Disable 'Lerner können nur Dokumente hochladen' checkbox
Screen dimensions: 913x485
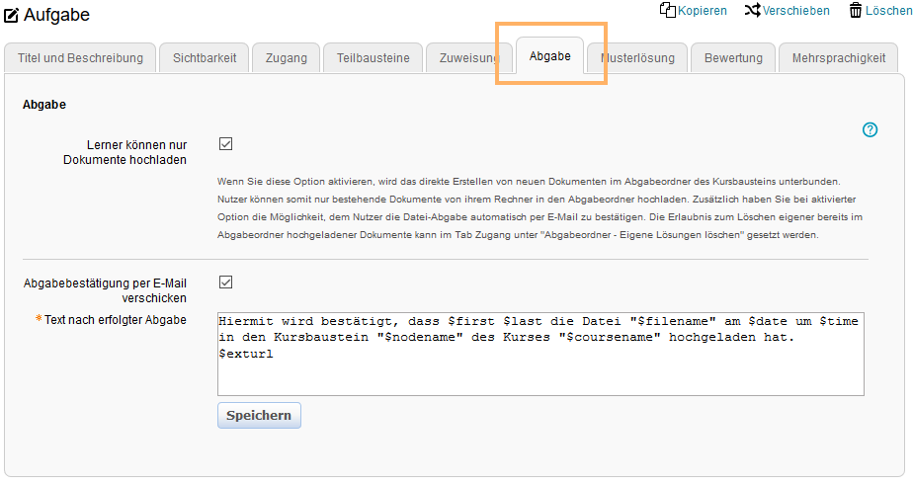(225, 144)
